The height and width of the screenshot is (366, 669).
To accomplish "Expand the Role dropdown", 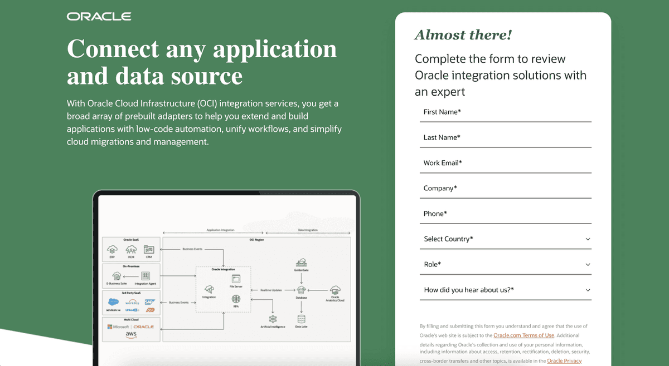I will tap(505, 265).
